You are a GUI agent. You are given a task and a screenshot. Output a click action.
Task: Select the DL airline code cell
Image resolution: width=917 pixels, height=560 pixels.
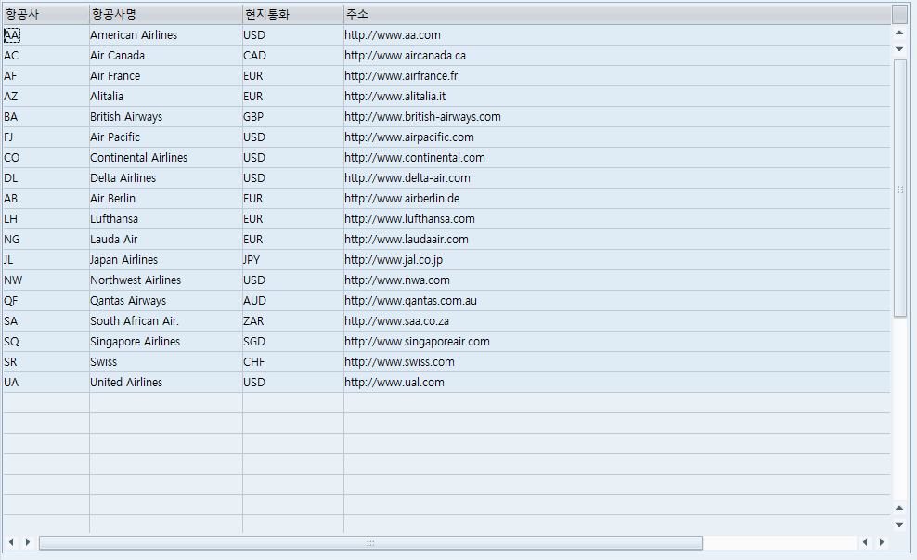pyautogui.click(x=46, y=178)
